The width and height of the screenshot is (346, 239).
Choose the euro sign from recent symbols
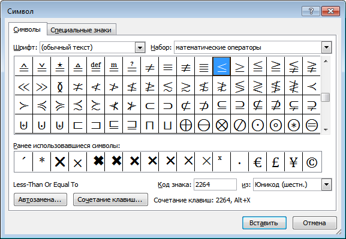(x=257, y=162)
